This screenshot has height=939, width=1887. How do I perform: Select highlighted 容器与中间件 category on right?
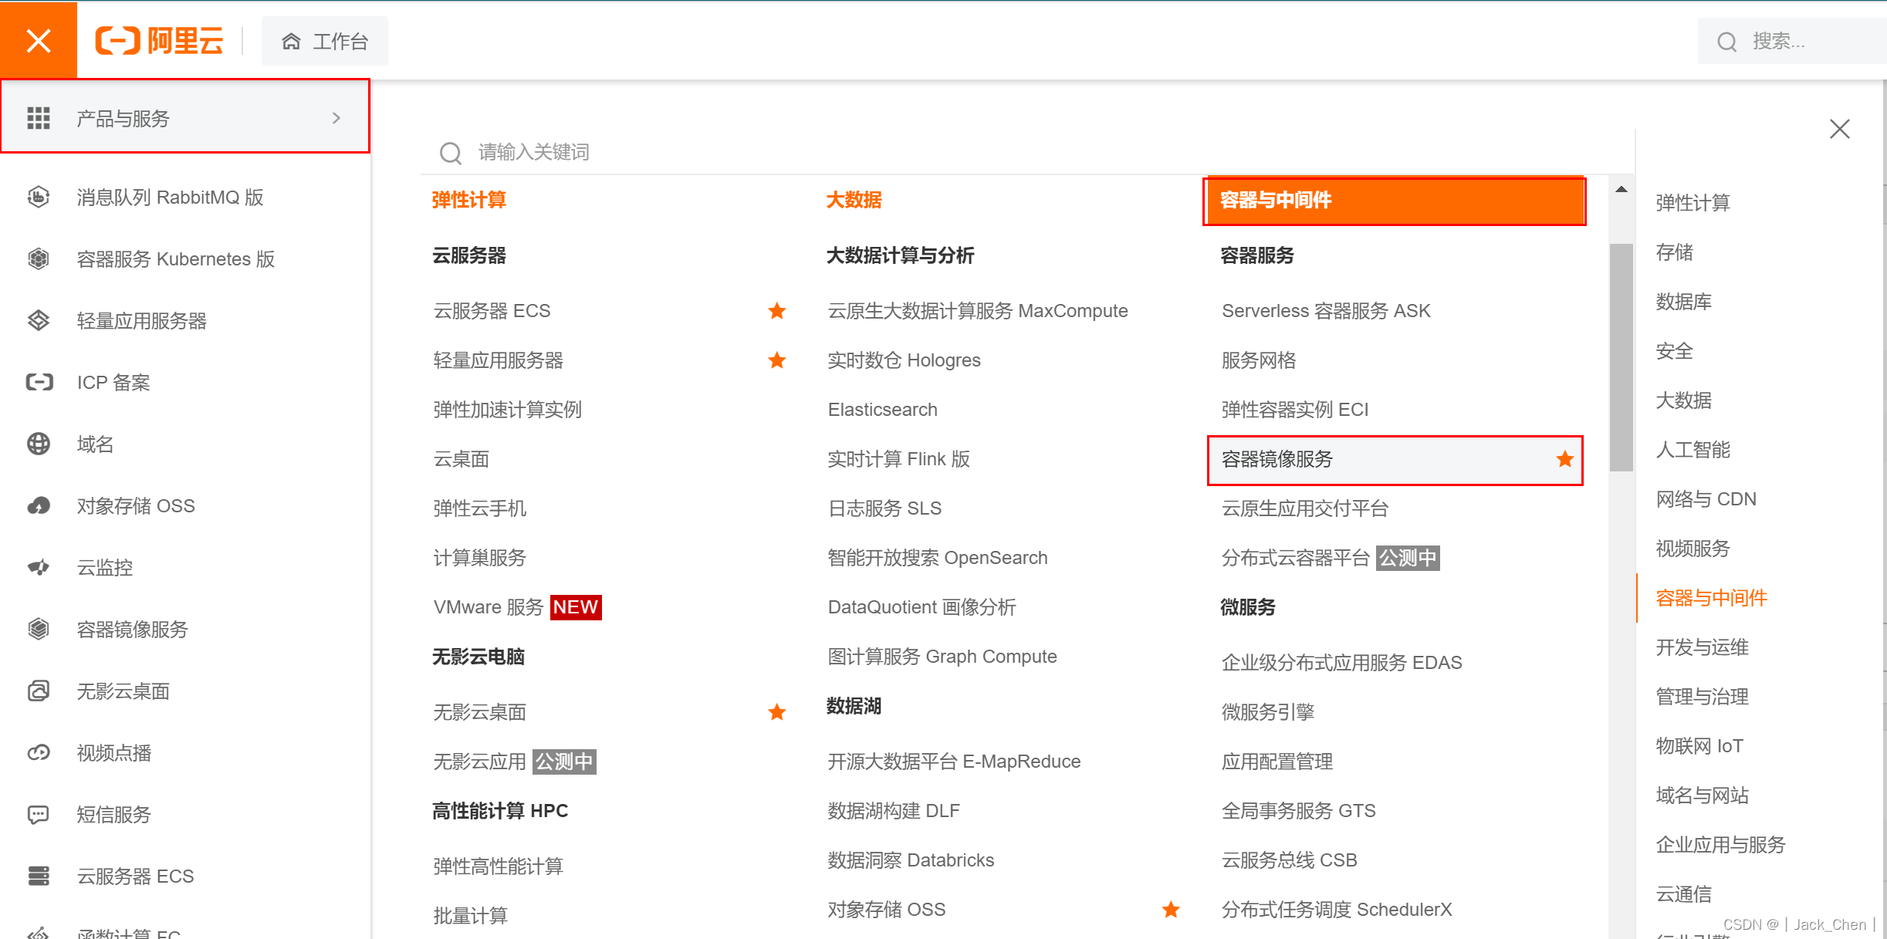[x=1711, y=598]
